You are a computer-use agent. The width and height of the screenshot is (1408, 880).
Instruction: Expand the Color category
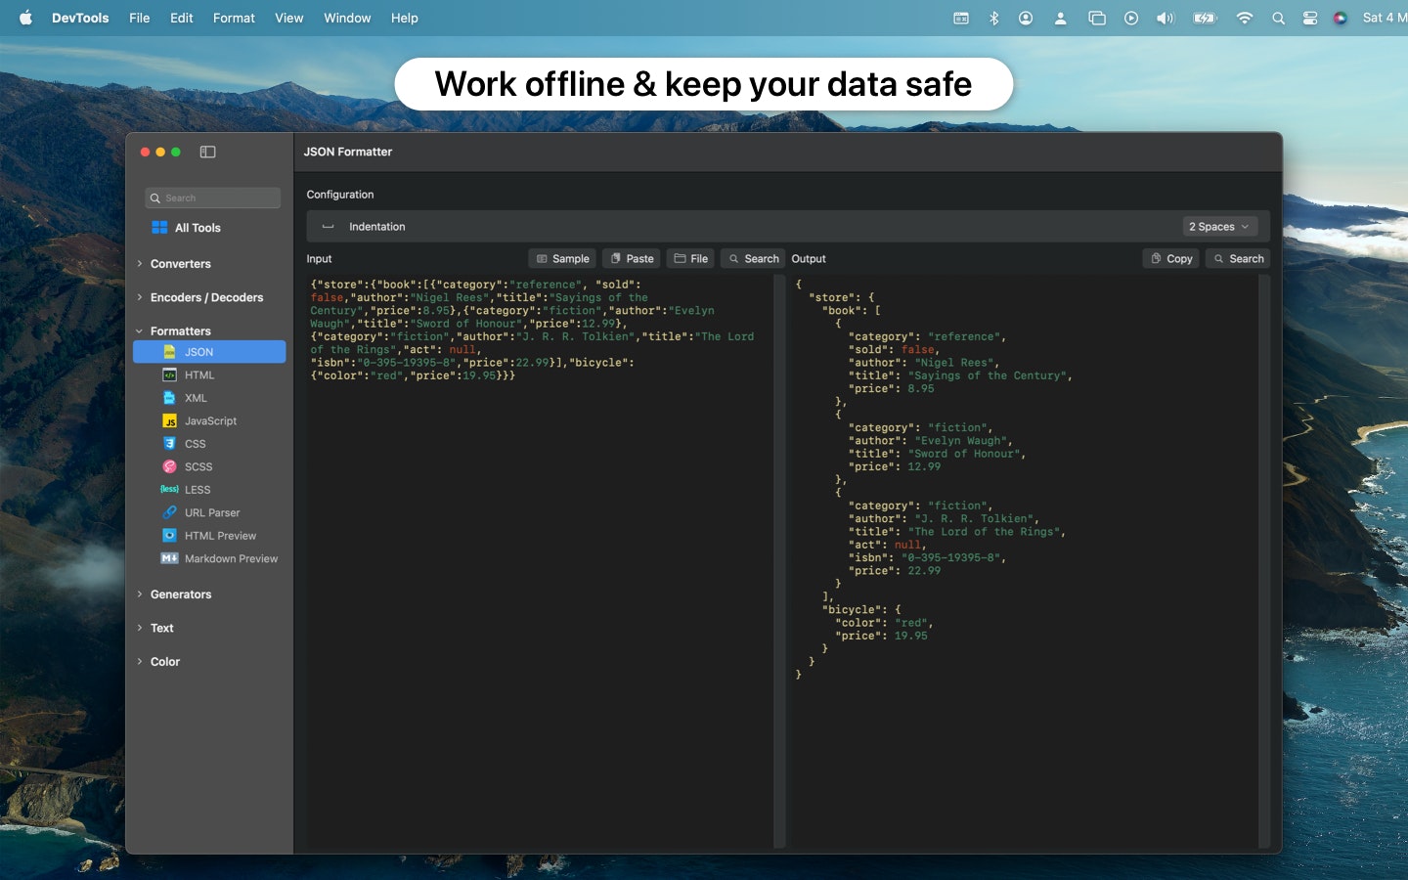pos(140,662)
